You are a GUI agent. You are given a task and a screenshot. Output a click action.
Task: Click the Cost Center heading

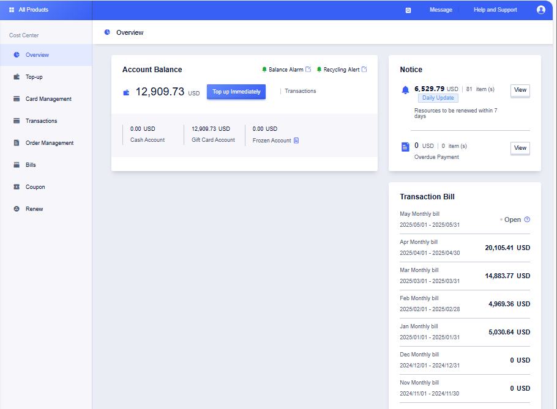(24, 35)
